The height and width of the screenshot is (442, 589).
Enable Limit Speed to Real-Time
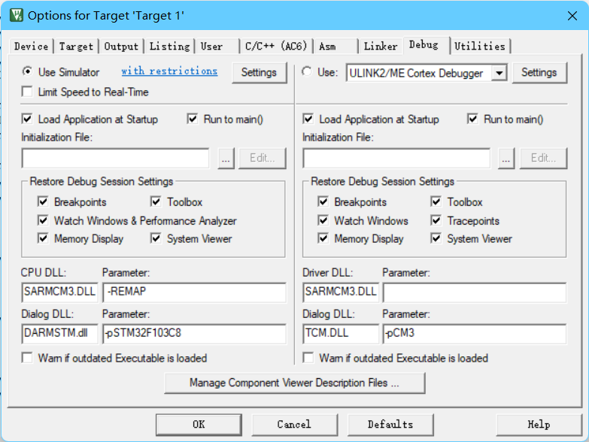(27, 92)
